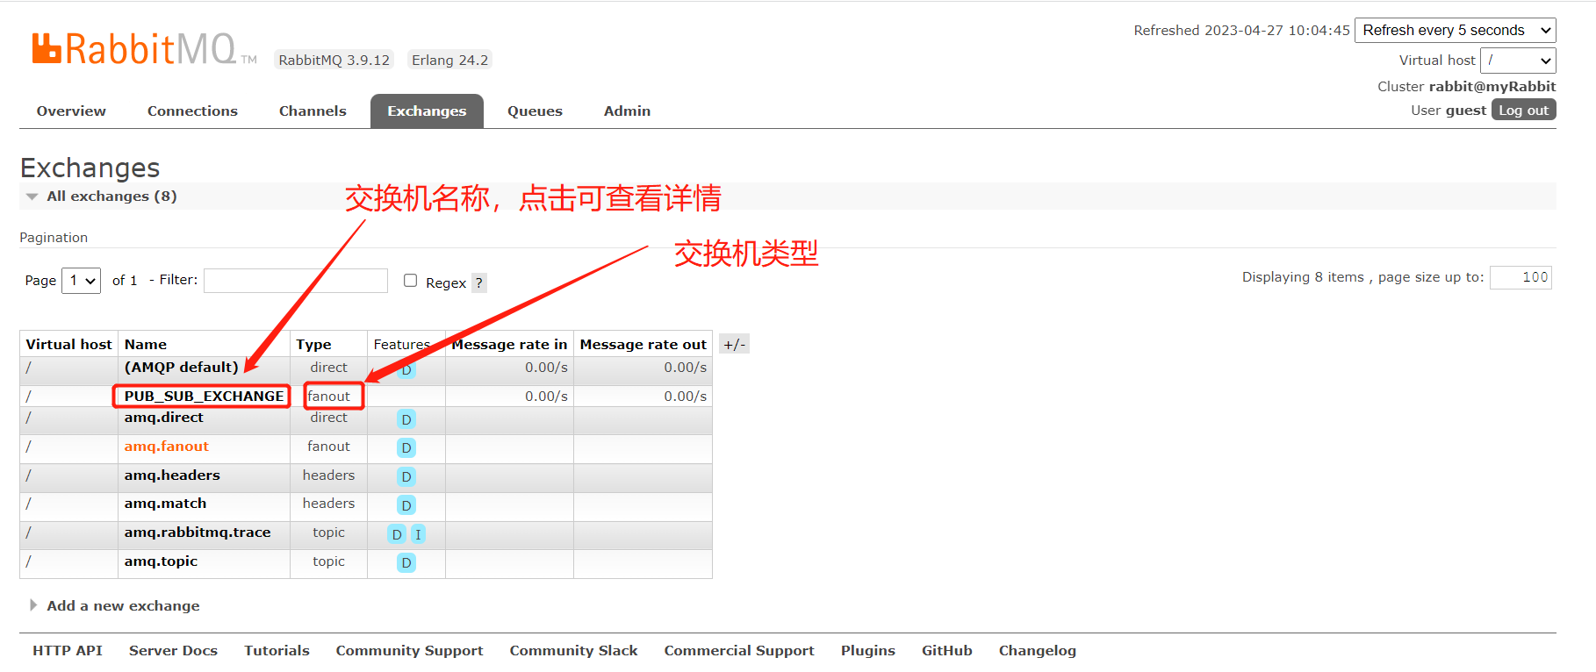The image size is (1596, 672).
Task: Go to the Overview tab
Action: coord(71,111)
